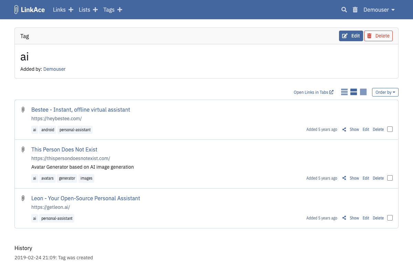
Task: Click the personal-assistant tag under Leon
Action: 57,218
